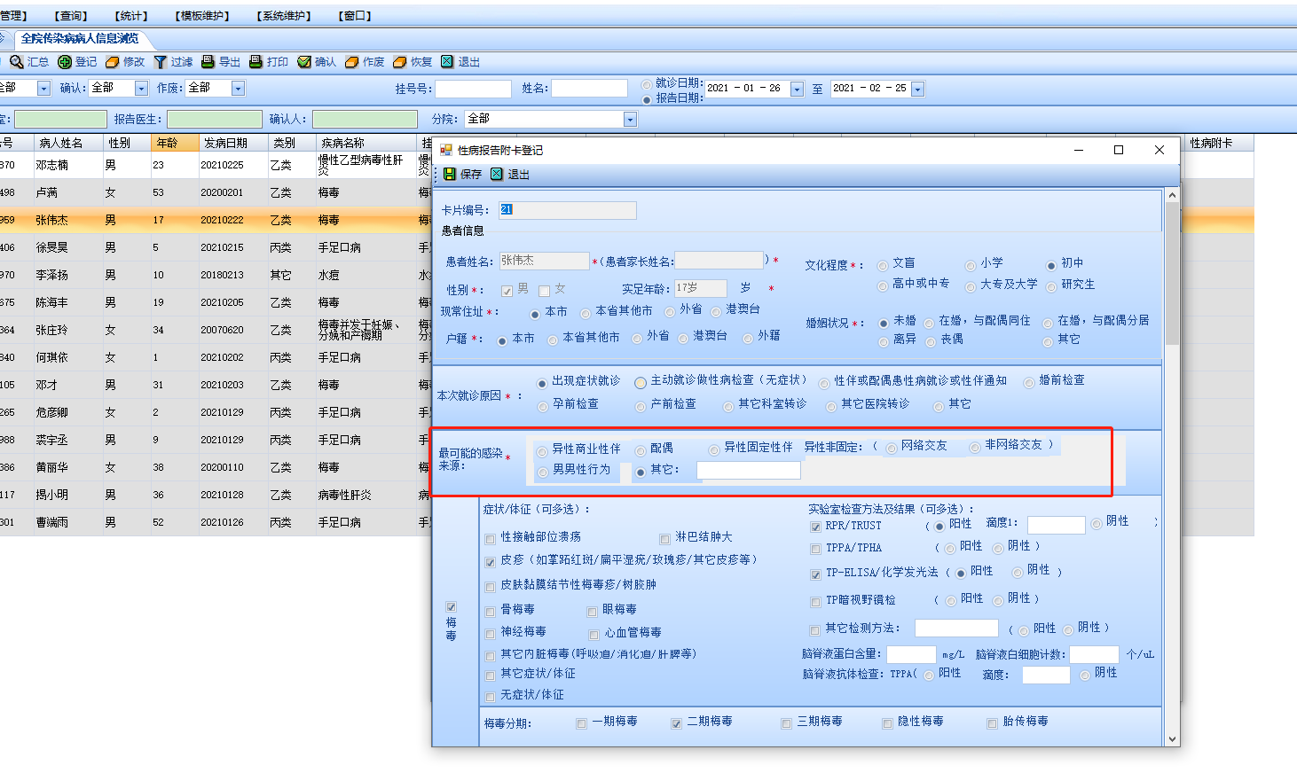Check the 性接触部位溃疡 symptom
1297x781 pixels.
click(x=491, y=539)
